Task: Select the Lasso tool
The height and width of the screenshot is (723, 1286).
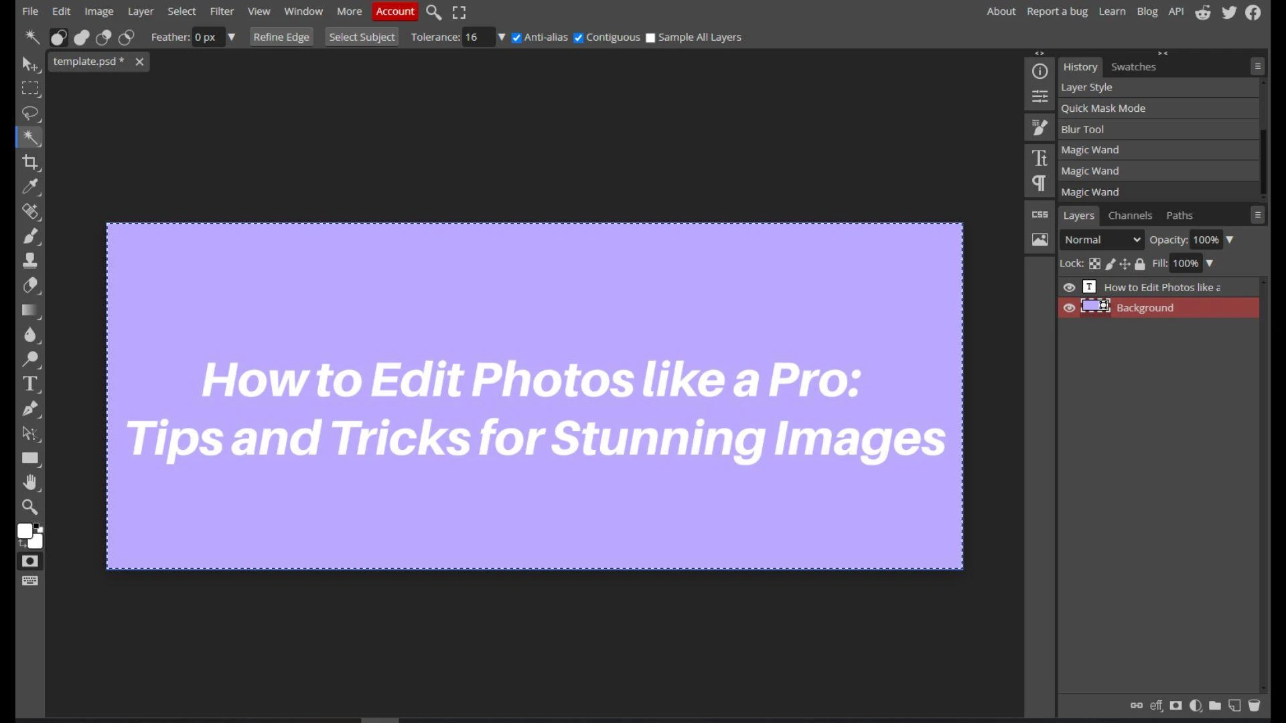Action: pyautogui.click(x=30, y=112)
